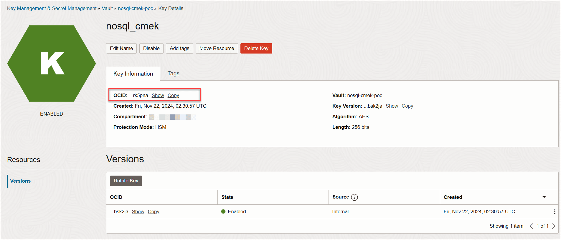Open Versions in Resources sidebar
Viewport: 561px width, 240px height.
click(x=20, y=181)
